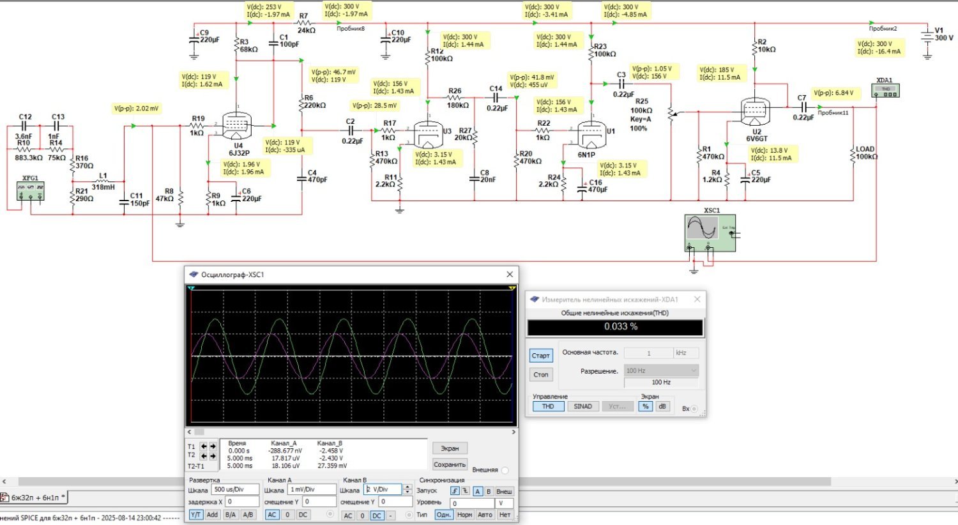Set trigger type to Авто
This screenshot has width=958, height=525.
tap(485, 515)
